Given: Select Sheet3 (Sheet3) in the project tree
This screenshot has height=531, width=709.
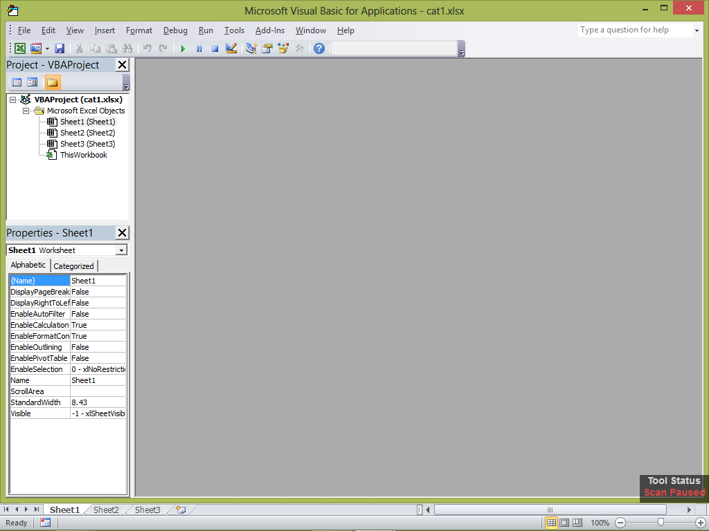Looking at the screenshot, I should tap(88, 144).
